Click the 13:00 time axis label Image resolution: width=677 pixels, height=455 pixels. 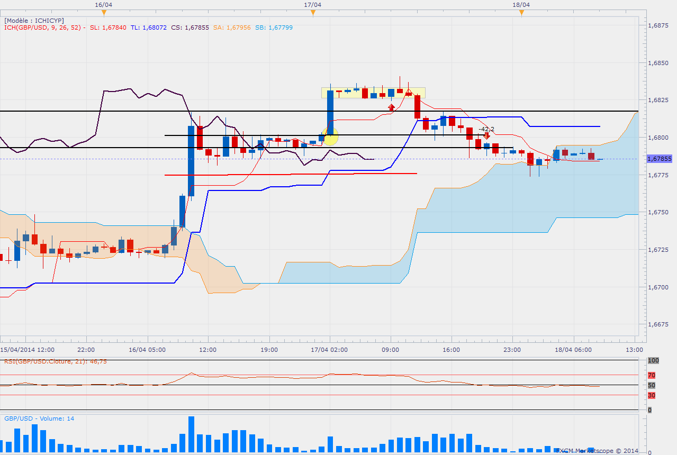(634, 350)
